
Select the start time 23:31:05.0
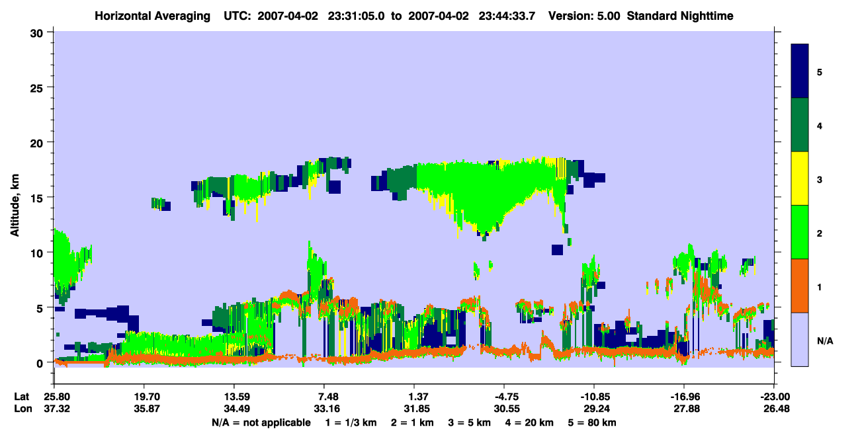[357, 15]
